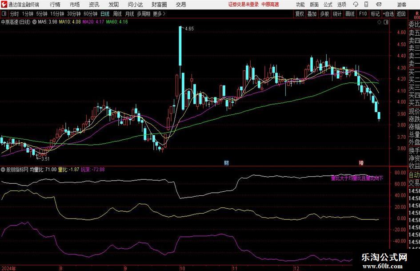
Task: Open the 公式 menu
Action: point(328,4)
